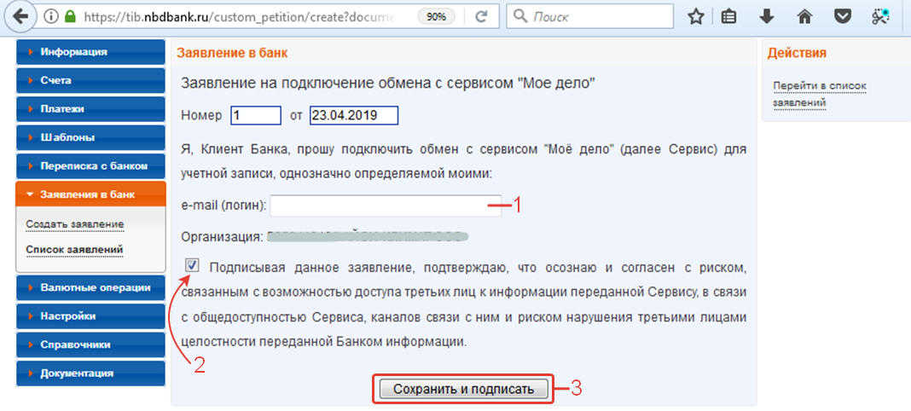Screen dimensions: 911x411
Task: Open site info icon in address bar
Action: click(x=49, y=17)
